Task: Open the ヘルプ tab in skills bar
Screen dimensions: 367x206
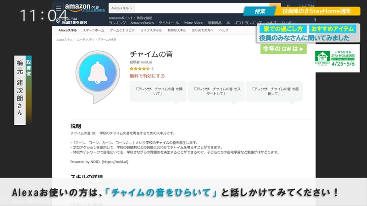Action: (224, 30)
